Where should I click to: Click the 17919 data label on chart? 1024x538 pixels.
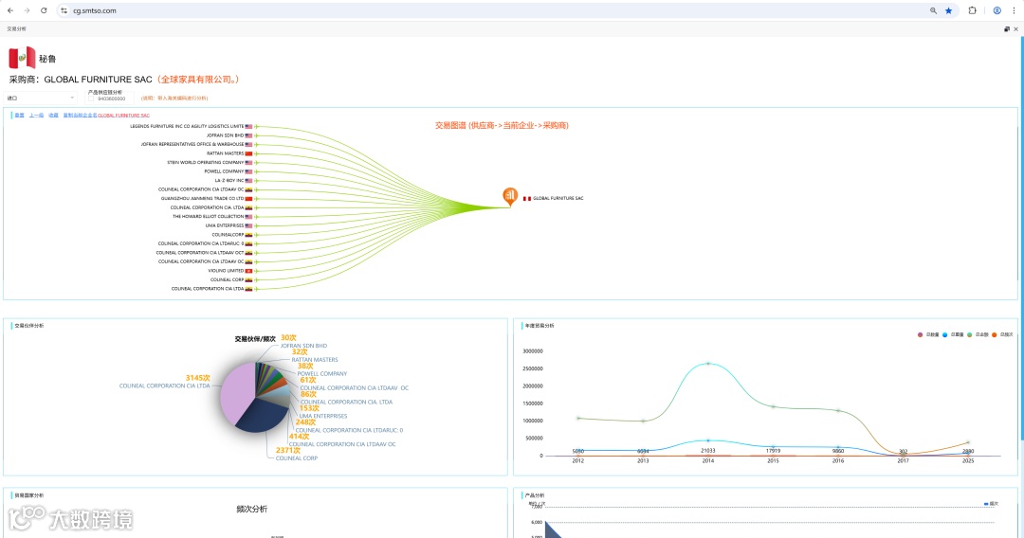(774, 451)
